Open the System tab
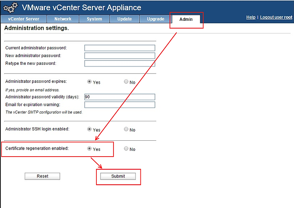 pyautogui.click(x=94, y=19)
